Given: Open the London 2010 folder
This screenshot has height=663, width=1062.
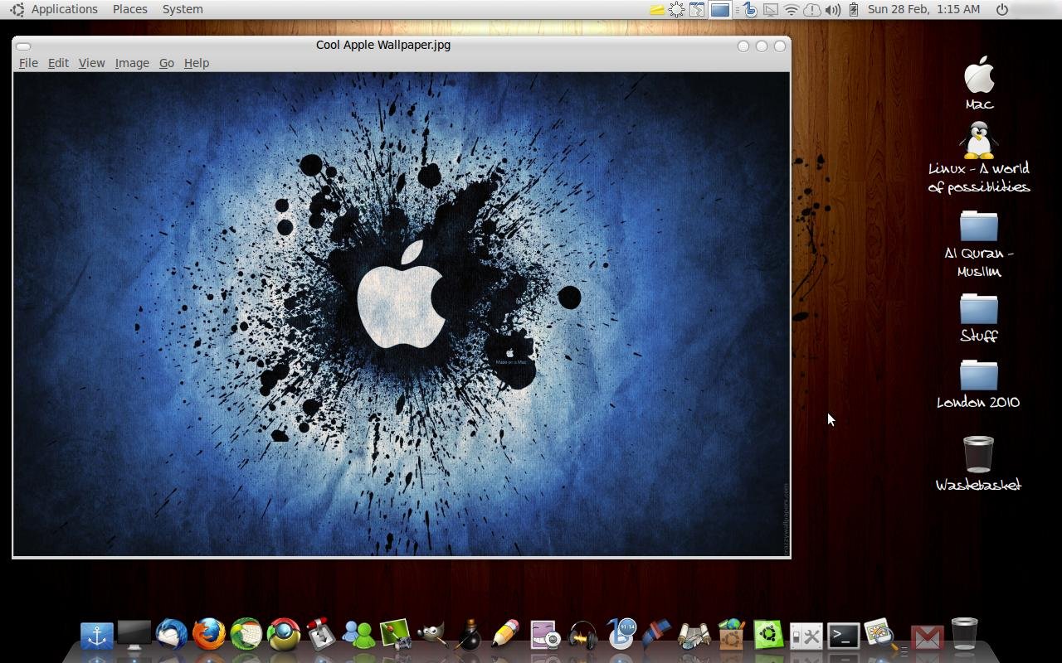Looking at the screenshot, I should [979, 385].
